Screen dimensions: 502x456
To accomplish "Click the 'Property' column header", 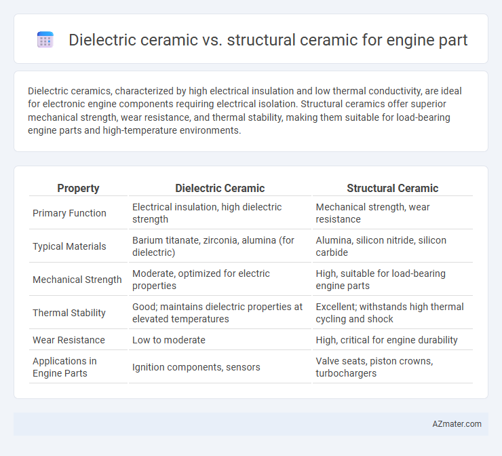I will 78,188.
